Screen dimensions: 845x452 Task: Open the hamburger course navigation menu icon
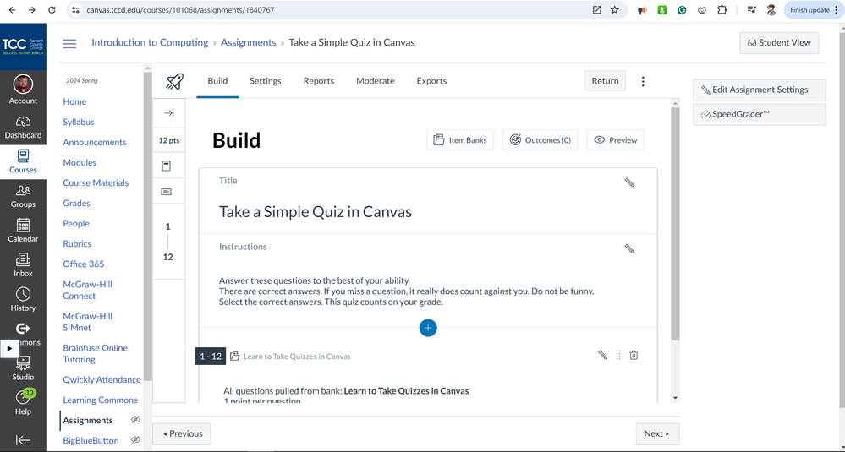pos(69,43)
